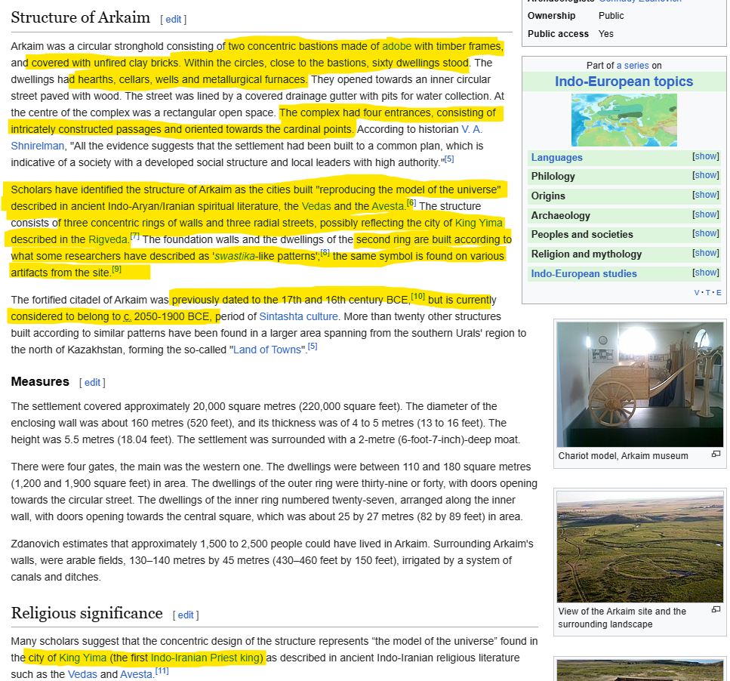Viewport: 730px width, 681px height.
Task: Open the Land of Towns link
Action: (267, 350)
